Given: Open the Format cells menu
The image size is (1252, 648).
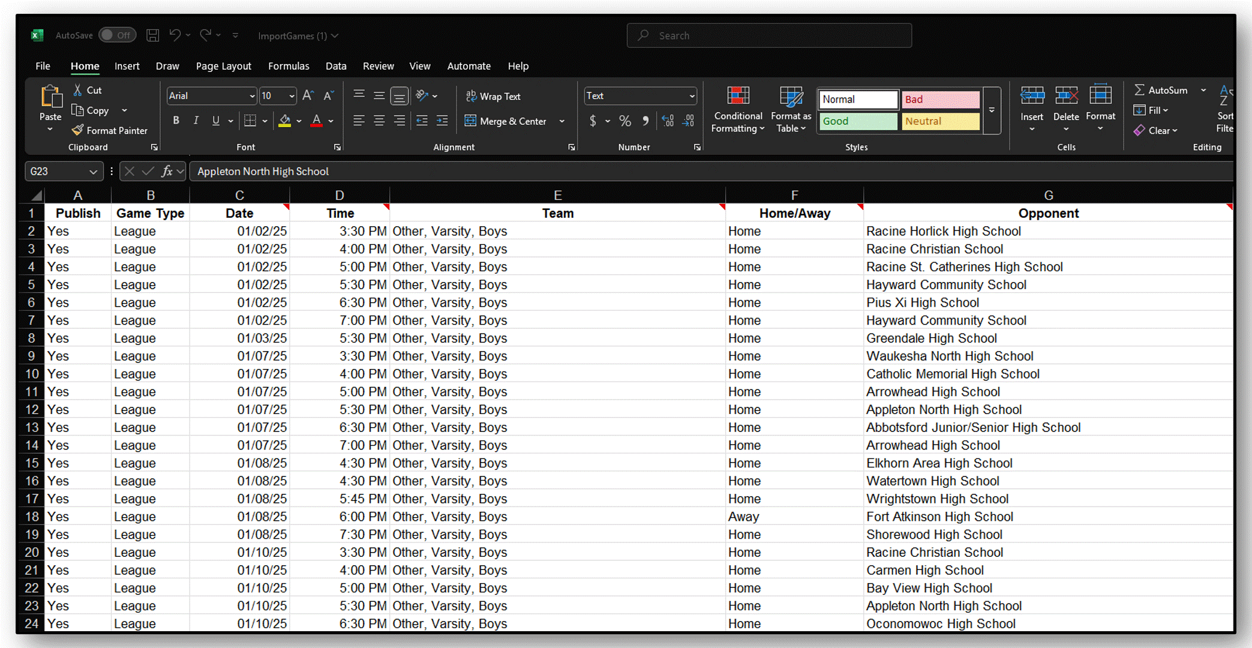Looking at the screenshot, I should (1100, 108).
